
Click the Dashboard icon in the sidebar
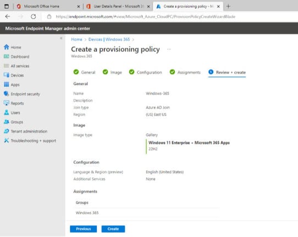pyautogui.click(x=6, y=56)
